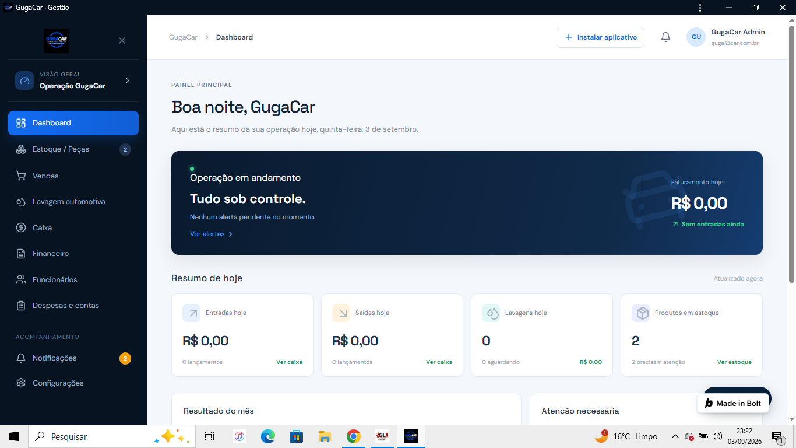The image size is (796, 448).
Task: Click Sem entradas ainda text
Action: pyautogui.click(x=713, y=224)
